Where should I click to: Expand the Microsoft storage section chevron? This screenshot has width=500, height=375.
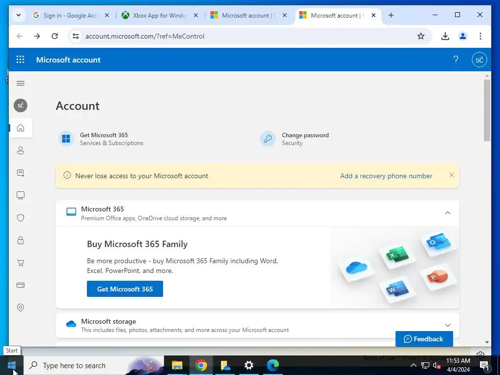tap(448, 325)
